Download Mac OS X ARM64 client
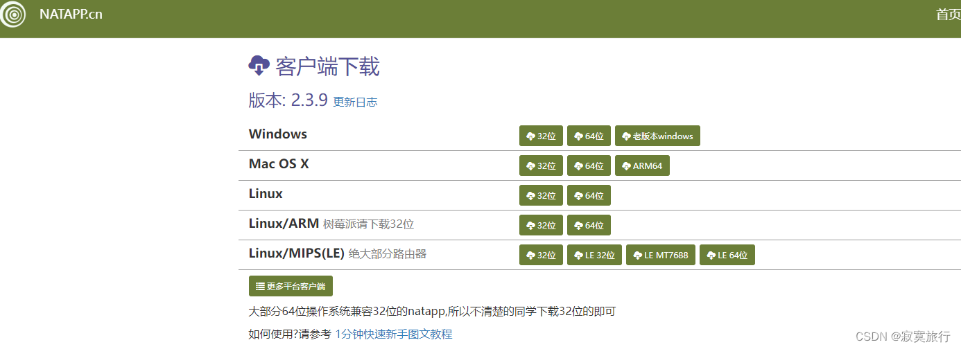This screenshot has height=349, width=961. pos(642,166)
